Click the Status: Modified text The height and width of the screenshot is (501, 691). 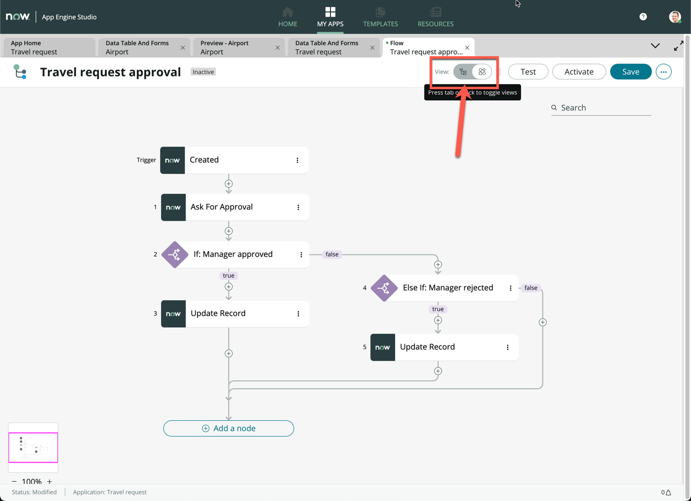pos(34,492)
